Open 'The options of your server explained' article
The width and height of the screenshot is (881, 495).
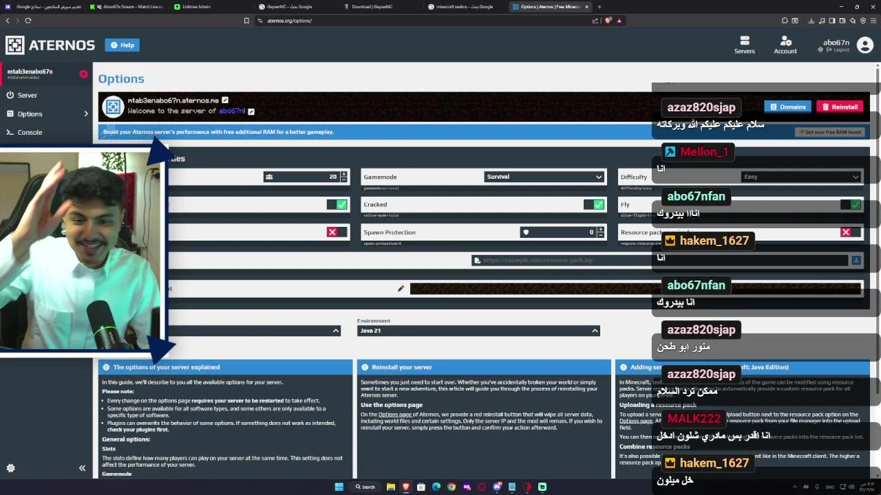click(x=225, y=367)
